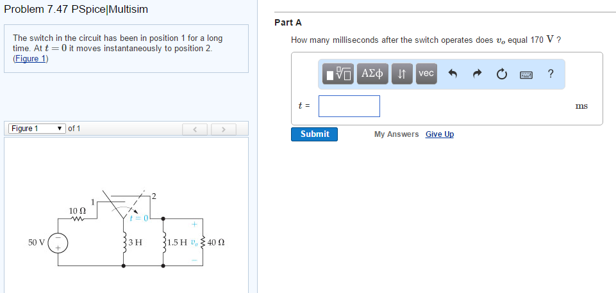Click in the t = answer box
Screen dimensions: 616x293
coord(349,106)
